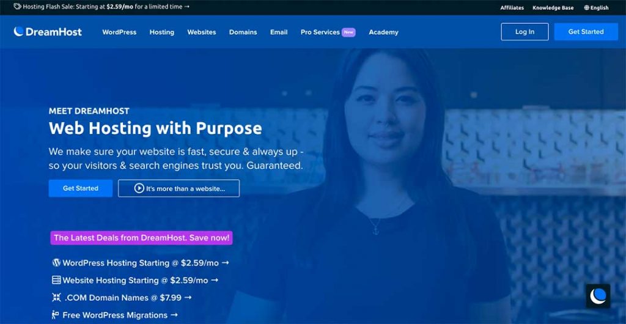Click the server icon beside Website Hosting
This screenshot has height=324, width=626.
[56, 280]
